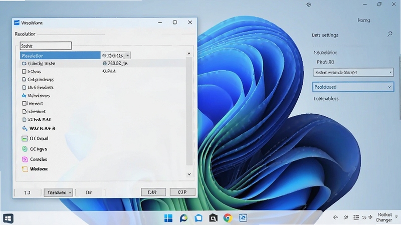
Task: Click the 0.P4.4 value in 5Clvas row
Action: click(x=109, y=71)
